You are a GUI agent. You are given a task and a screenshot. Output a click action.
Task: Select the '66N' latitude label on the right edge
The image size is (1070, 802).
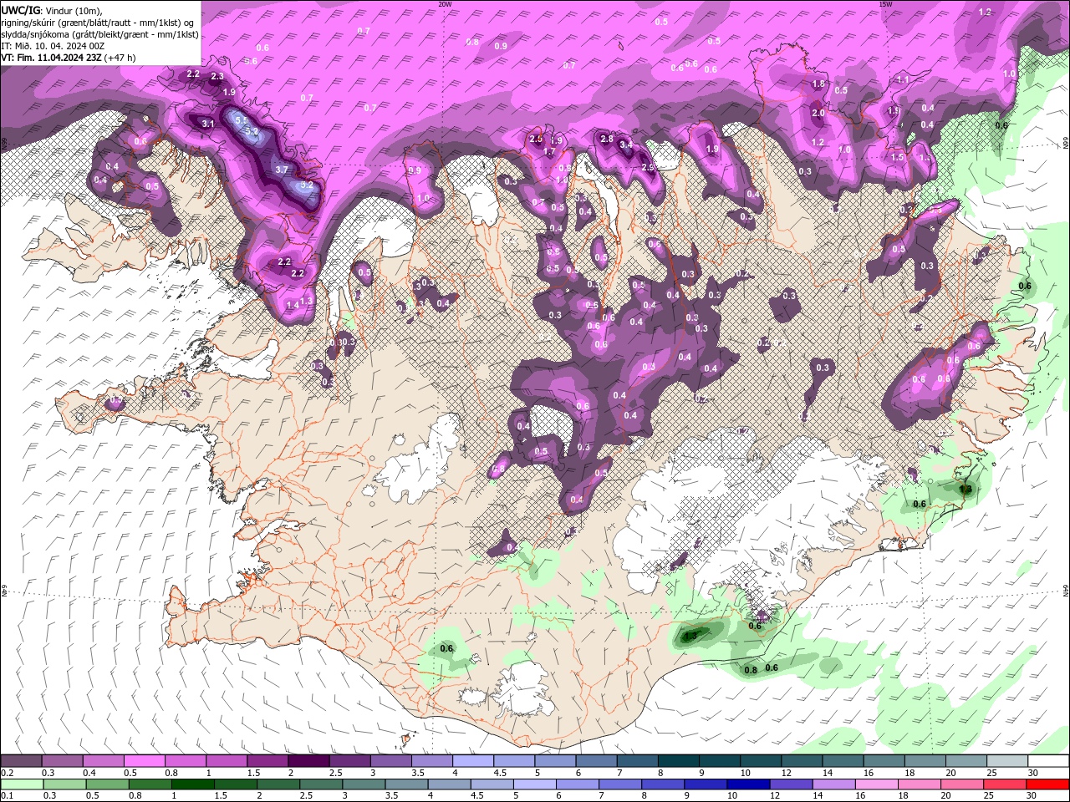[x=1066, y=143]
